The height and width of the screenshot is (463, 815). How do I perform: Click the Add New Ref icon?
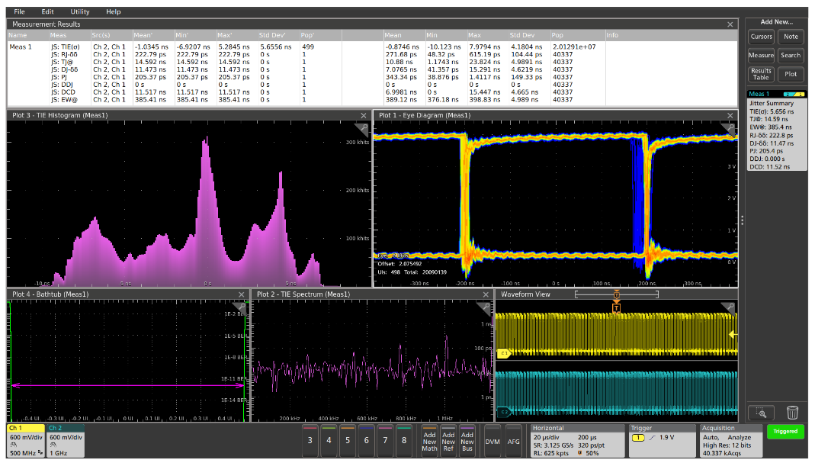point(449,441)
